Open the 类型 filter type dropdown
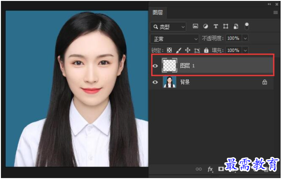The height and width of the screenshot is (179, 282). coord(168,27)
